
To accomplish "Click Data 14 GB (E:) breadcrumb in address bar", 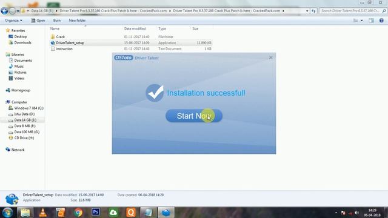I will coord(42,11).
